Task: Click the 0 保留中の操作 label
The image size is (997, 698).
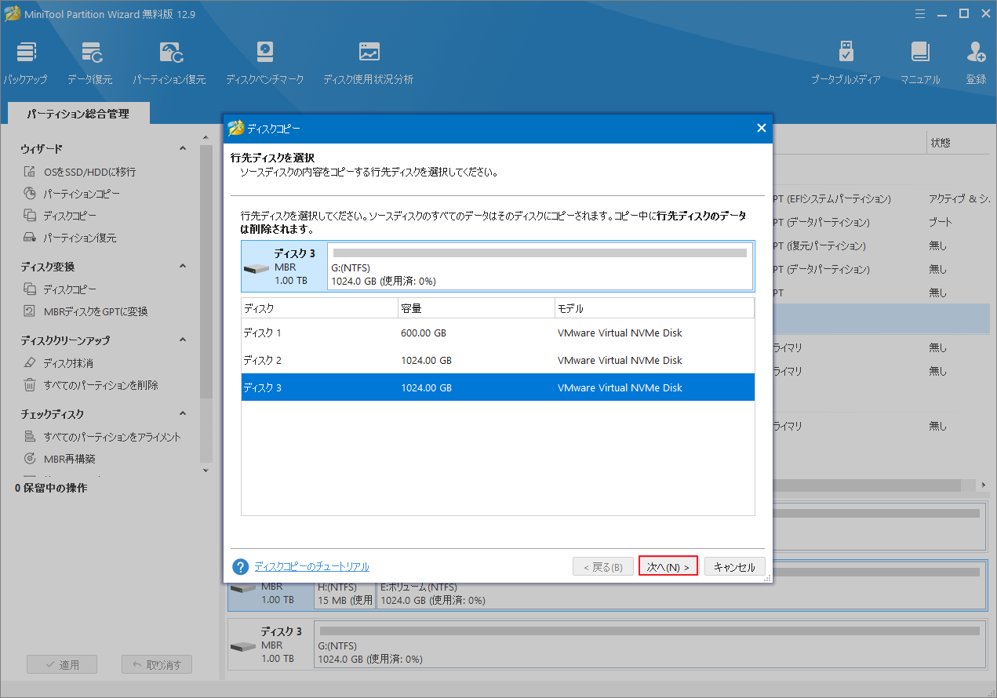Action: click(51, 488)
